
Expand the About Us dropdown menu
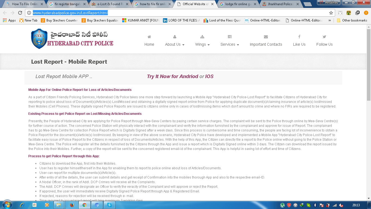[175, 44]
